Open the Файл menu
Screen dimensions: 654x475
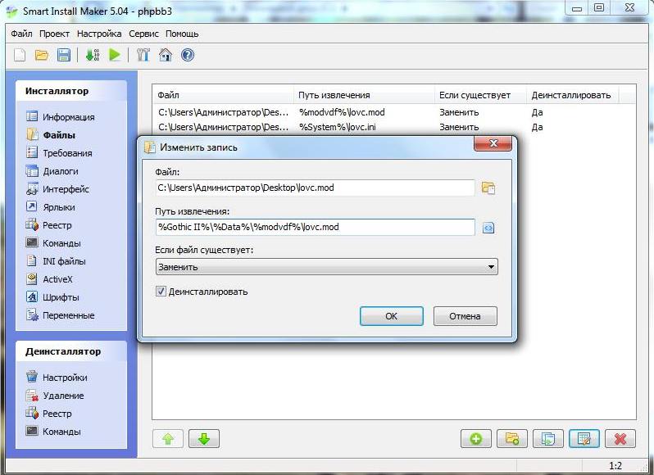(21, 34)
